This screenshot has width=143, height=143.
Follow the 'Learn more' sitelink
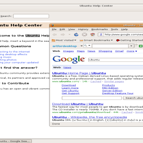(x=70, y=88)
